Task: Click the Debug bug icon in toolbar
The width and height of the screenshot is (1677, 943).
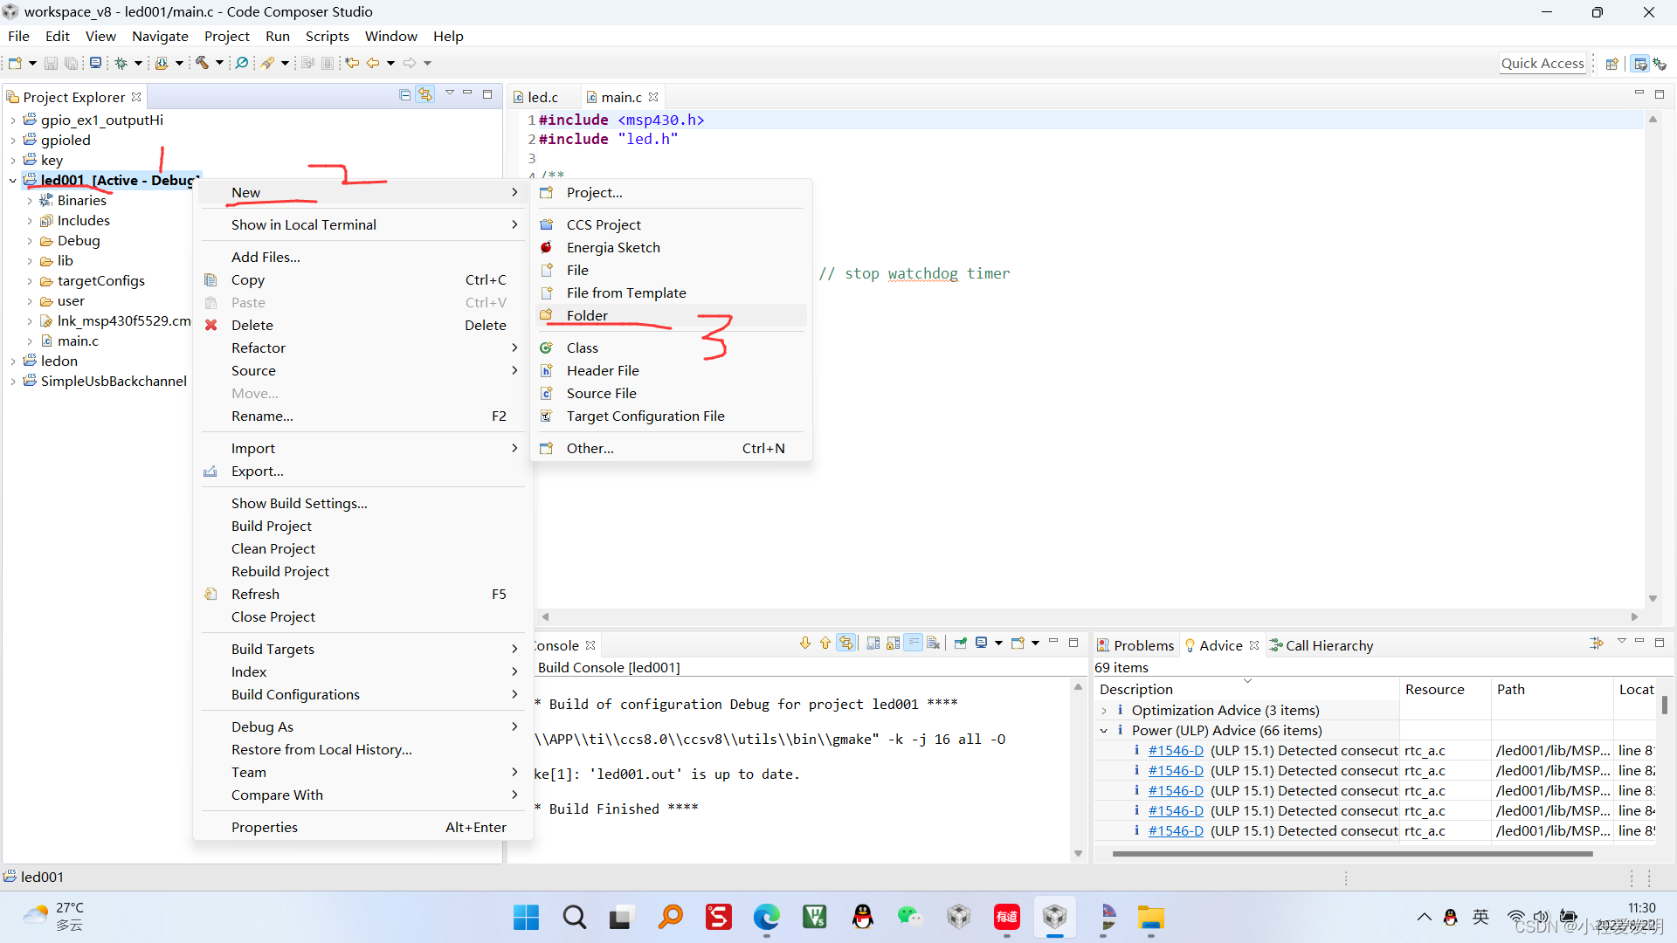Action: [x=121, y=63]
